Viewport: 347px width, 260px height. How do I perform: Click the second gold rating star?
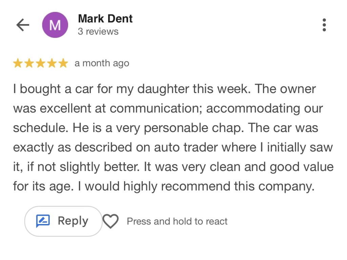click(29, 63)
